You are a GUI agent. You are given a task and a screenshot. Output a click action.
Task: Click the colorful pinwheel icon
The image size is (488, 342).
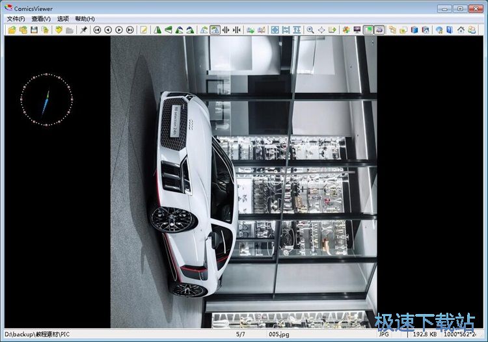tap(346, 30)
